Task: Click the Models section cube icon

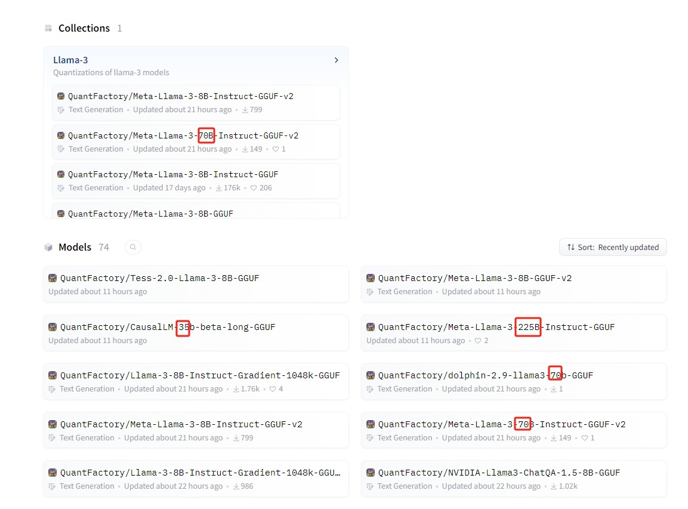Action: (x=48, y=248)
